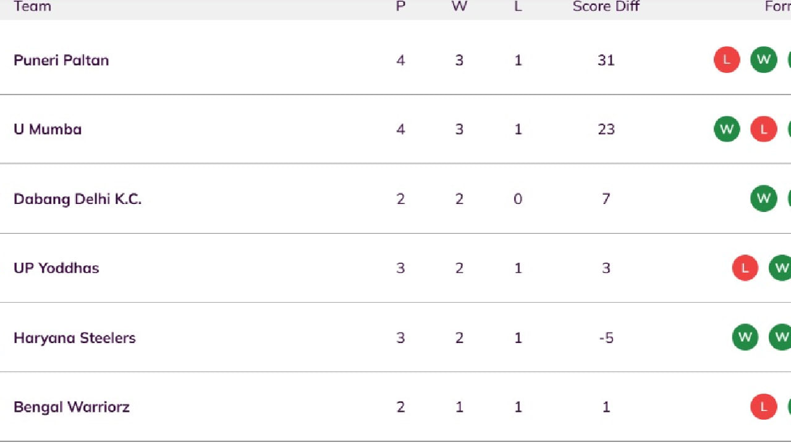The width and height of the screenshot is (791, 445).
Task: Open the Bengal Warriorz team page
Action: coord(72,407)
